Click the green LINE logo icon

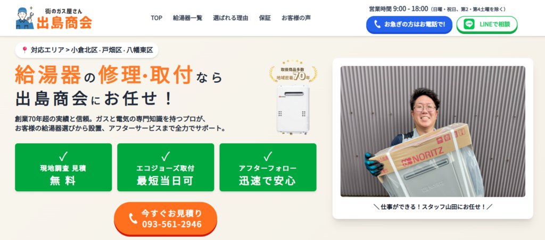pyautogui.click(x=469, y=24)
